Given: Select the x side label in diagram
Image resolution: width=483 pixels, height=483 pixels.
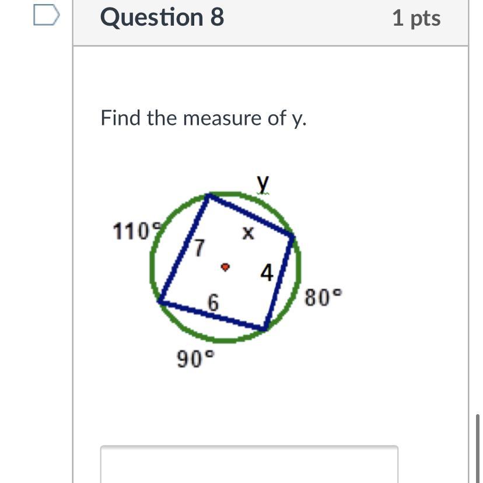Looking at the screenshot, I should pos(248,233).
